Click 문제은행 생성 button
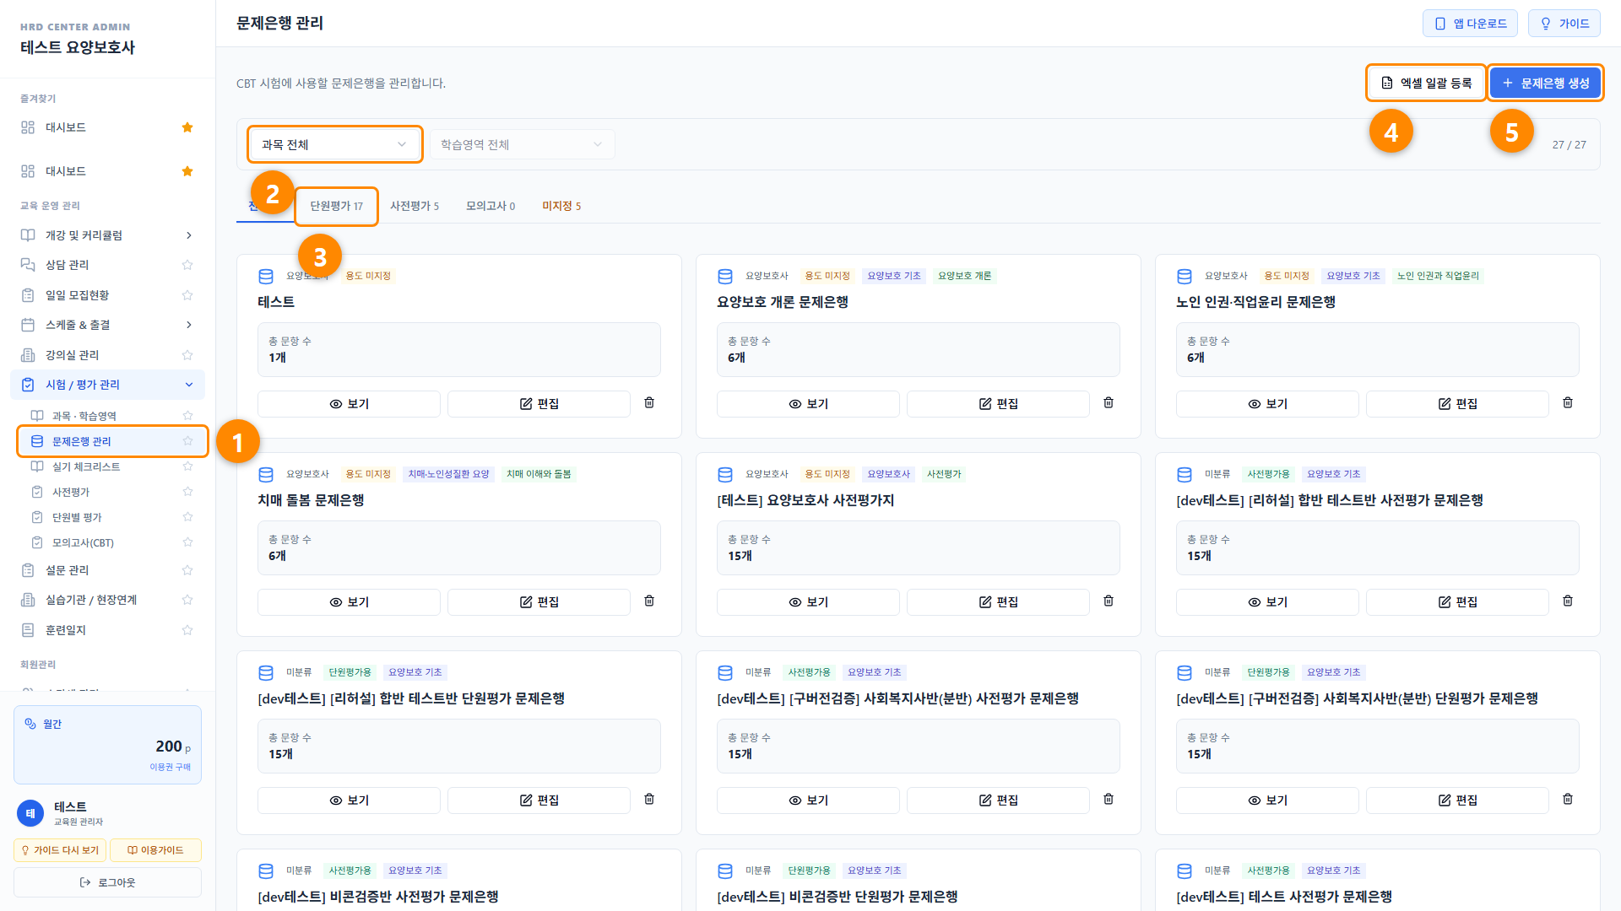Viewport: 1621px width, 911px height. point(1545,83)
